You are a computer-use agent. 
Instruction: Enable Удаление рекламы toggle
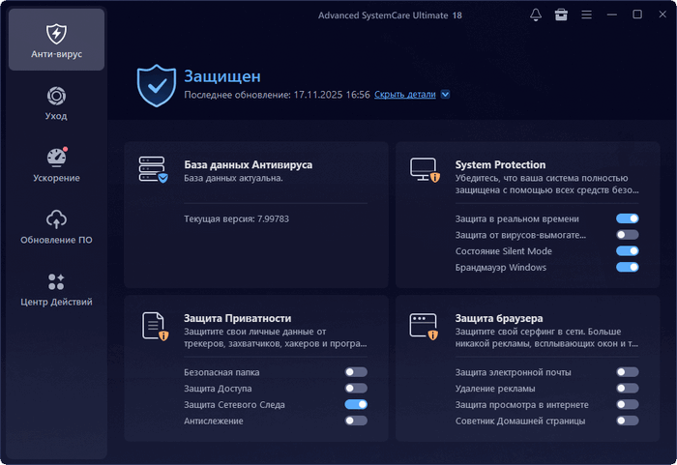coord(627,389)
